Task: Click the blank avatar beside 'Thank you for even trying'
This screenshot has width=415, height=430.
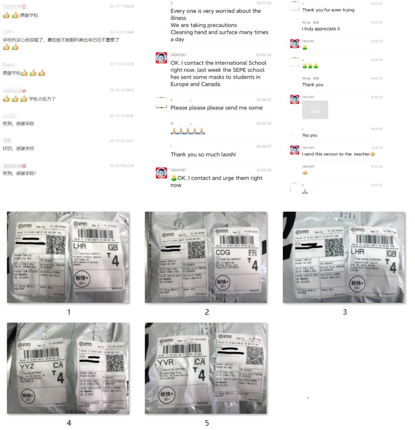Action: [x=295, y=6]
